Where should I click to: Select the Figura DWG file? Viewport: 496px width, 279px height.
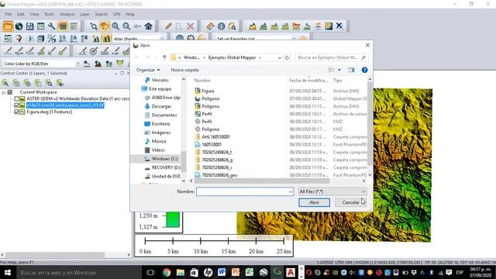click(x=208, y=91)
